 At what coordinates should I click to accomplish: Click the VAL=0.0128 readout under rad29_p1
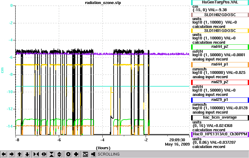coord(237,108)
